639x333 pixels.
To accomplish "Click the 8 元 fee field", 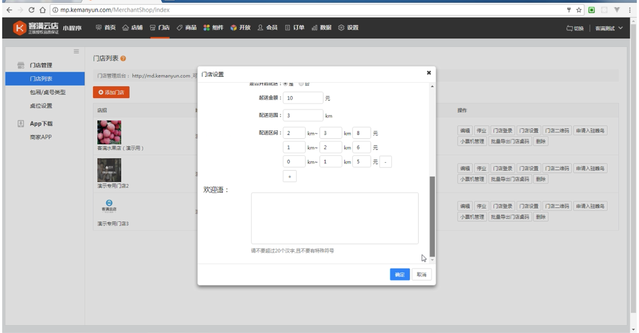I will coord(361,133).
